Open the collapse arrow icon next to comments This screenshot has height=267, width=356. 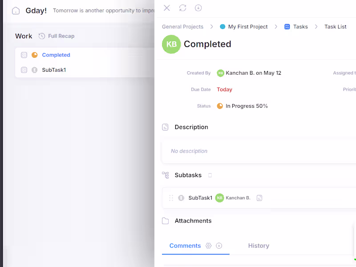point(218,245)
